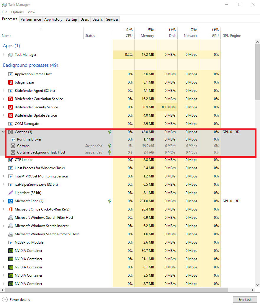The image size is (260, 305).
Task: Switch to the Startup tab
Action: click(x=71, y=19)
